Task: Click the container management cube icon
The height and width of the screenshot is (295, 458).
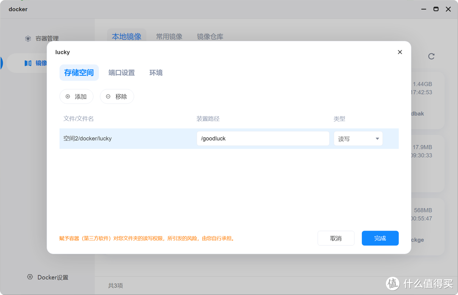Action: coord(28,39)
